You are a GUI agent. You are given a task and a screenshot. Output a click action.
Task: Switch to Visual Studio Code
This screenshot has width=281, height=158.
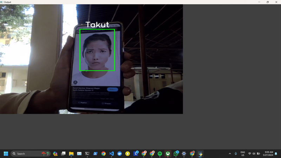(111, 154)
